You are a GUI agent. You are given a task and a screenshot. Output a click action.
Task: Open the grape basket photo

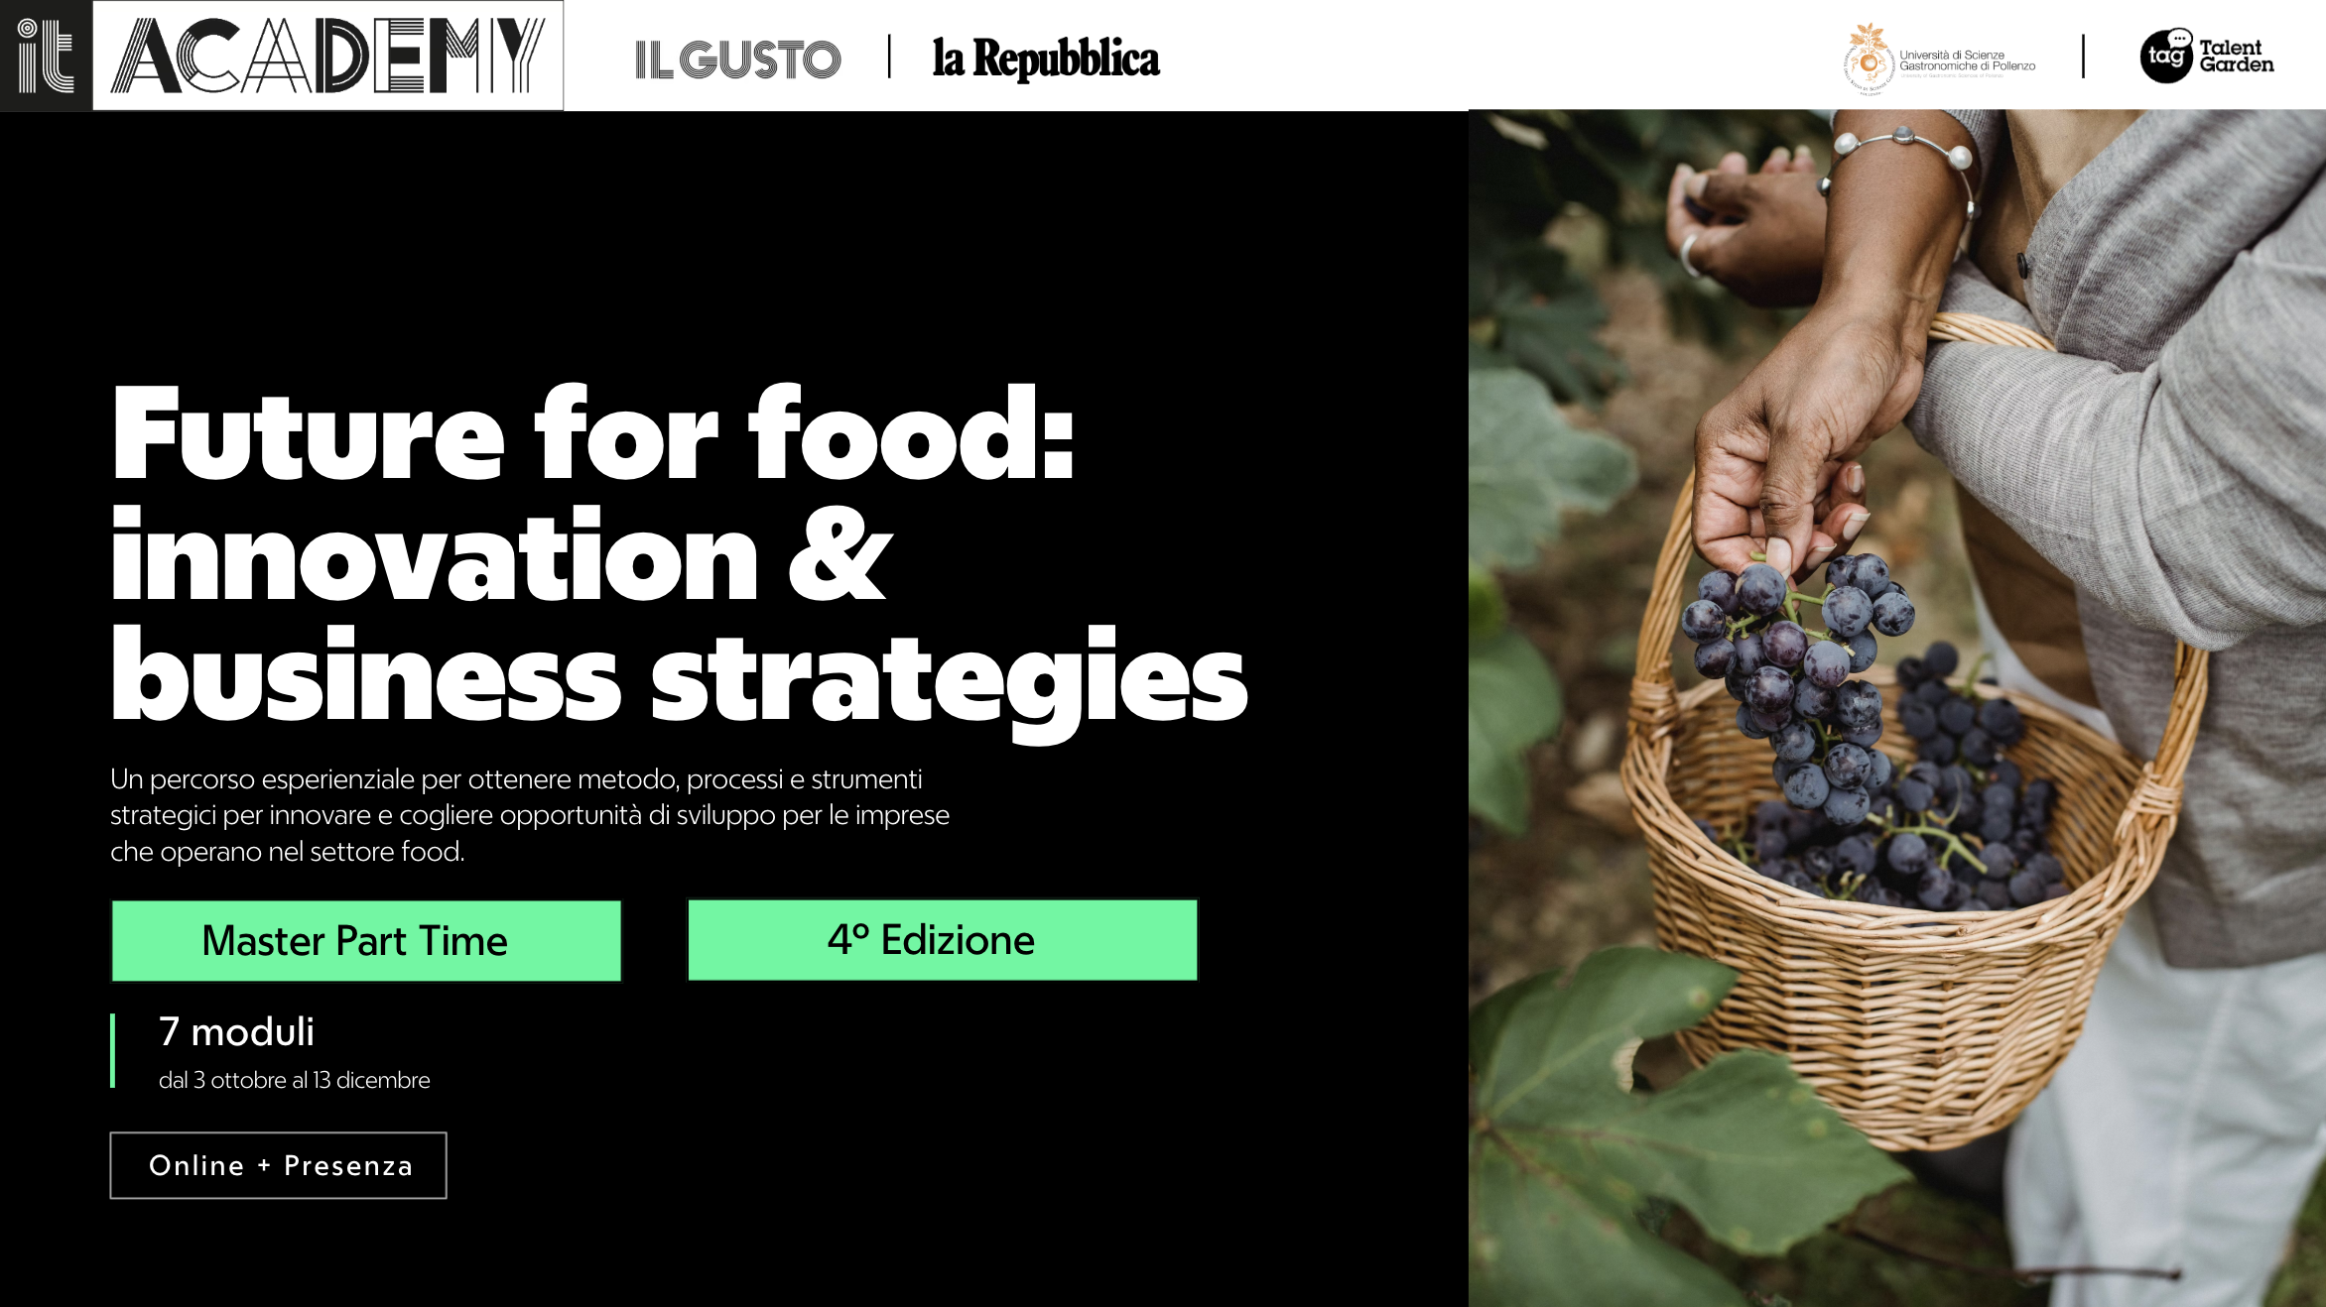click(x=1897, y=708)
